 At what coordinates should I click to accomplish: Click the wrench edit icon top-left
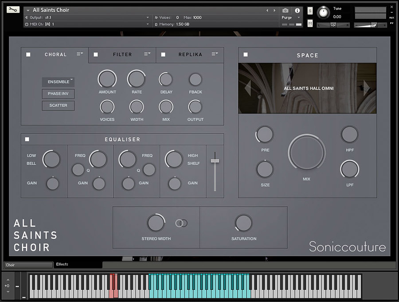(x=12, y=10)
